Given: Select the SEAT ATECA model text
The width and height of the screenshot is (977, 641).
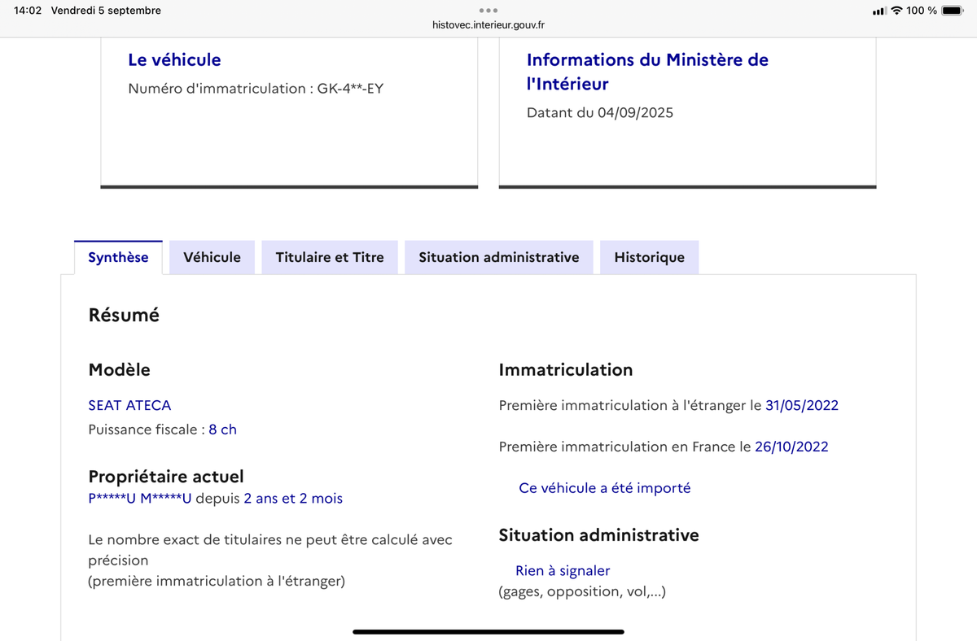Looking at the screenshot, I should pyautogui.click(x=129, y=405).
